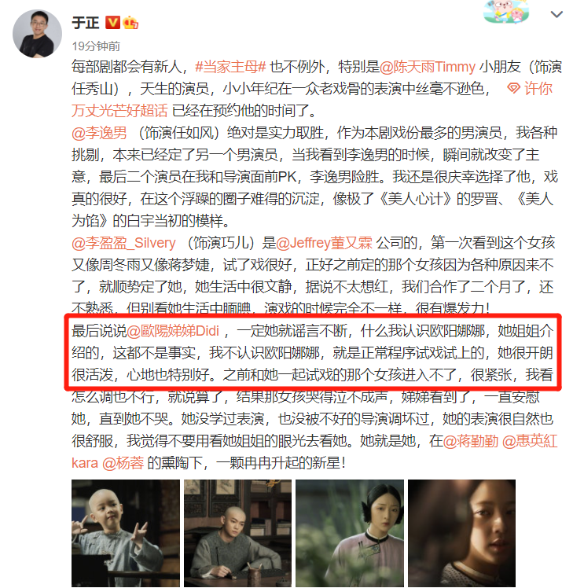The height and width of the screenshot is (588, 573).
Task: Open the 19分钟前 timestamp link
Action: pos(96,46)
